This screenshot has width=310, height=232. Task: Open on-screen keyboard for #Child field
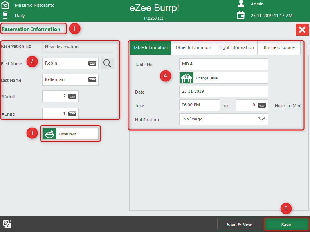(x=72, y=113)
